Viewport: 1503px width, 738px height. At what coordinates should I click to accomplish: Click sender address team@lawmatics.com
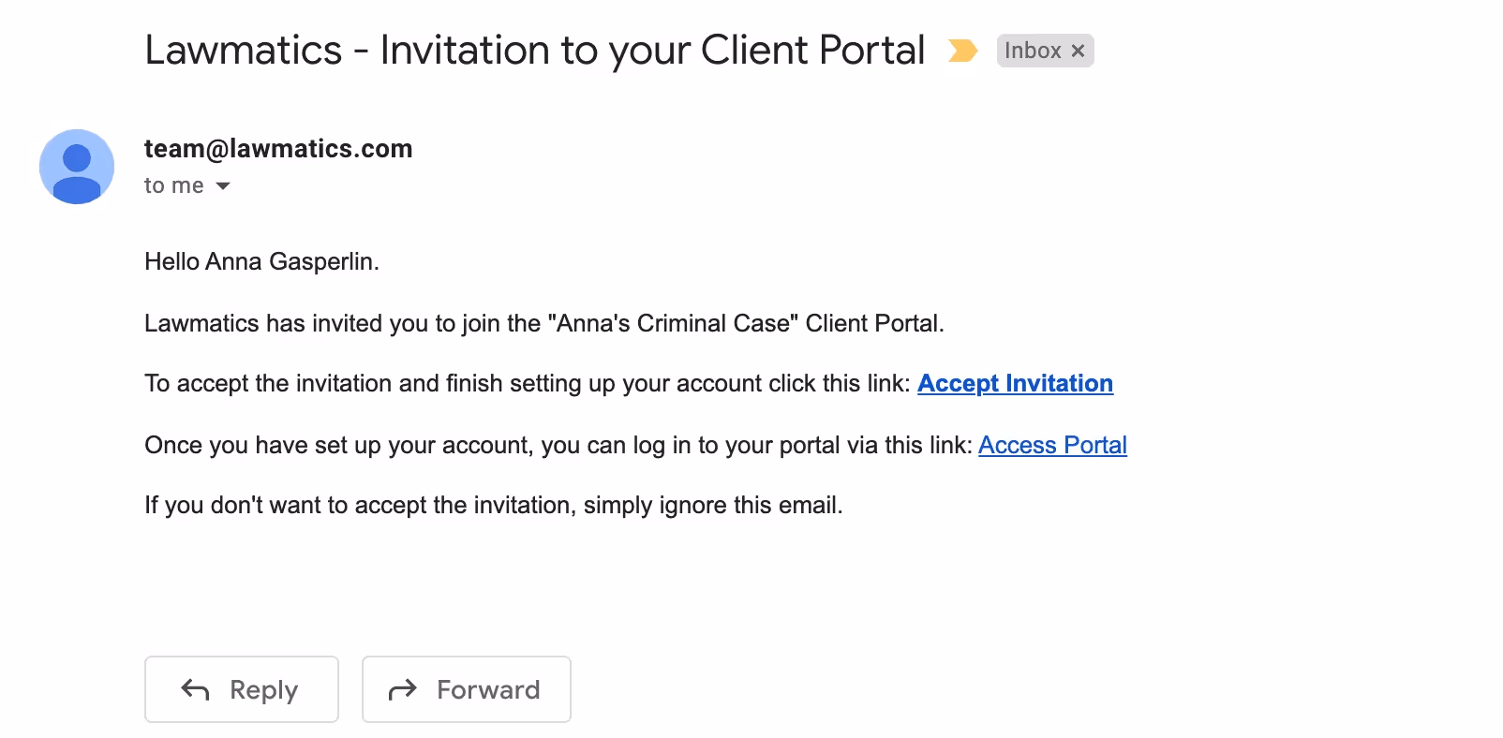[278, 149]
